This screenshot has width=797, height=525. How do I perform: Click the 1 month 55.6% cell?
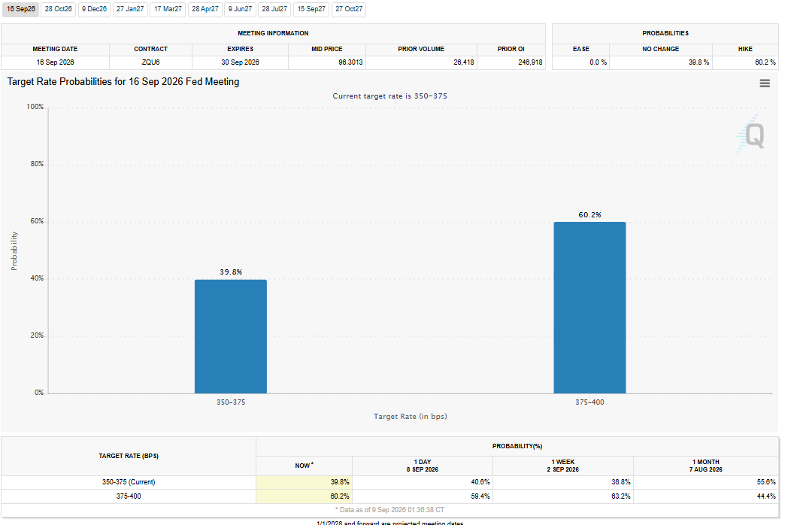point(706,482)
